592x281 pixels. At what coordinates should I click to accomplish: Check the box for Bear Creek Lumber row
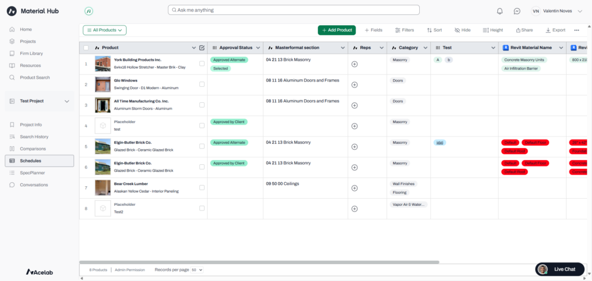pyautogui.click(x=202, y=187)
